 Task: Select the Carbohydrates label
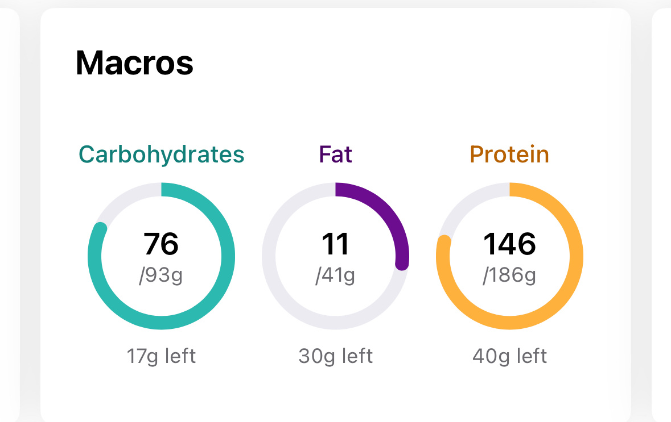pyautogui.click(x=161, y=154)
